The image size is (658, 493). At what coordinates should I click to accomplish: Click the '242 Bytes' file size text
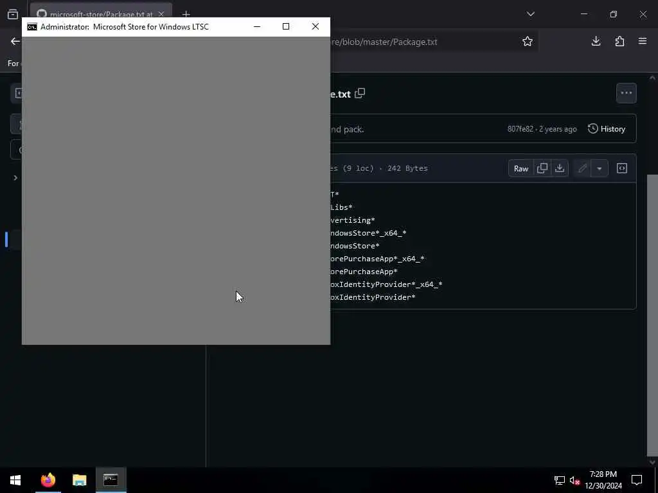pyautogui.click(x=407, y=169)
